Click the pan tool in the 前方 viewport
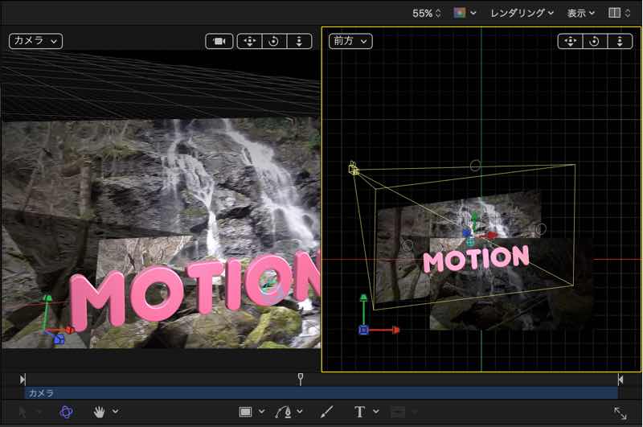This screenshot has height=427, width=643. pyautogui.click(x=570, y=41)
